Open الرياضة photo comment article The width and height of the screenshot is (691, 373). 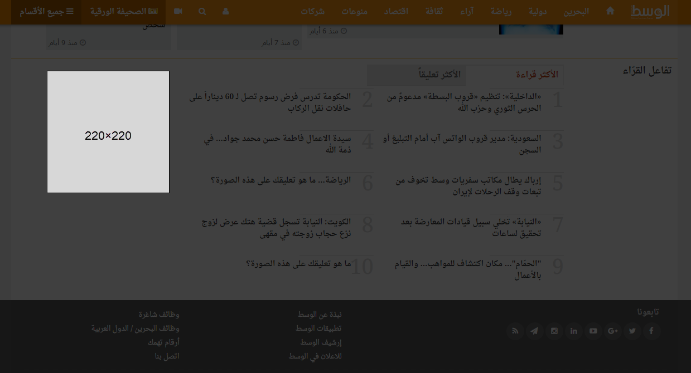[281, 180]
